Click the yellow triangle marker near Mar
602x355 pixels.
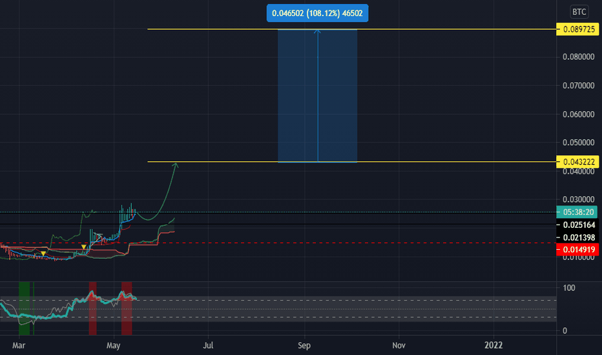tap(43, 254)
